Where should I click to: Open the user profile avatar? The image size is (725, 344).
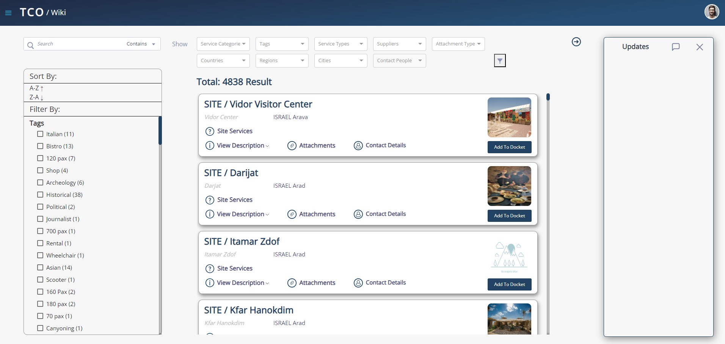712,12
